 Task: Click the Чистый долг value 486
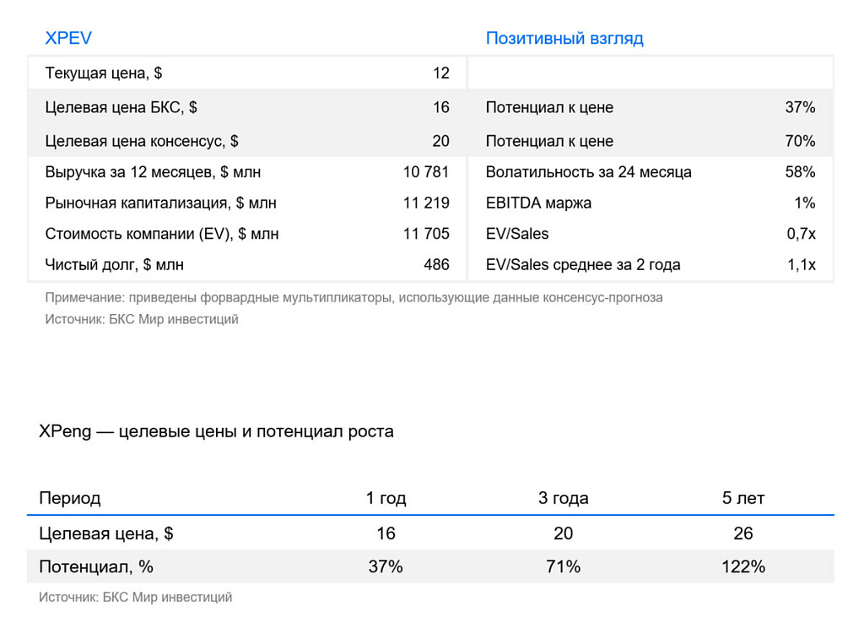click(x=436, y=264)
